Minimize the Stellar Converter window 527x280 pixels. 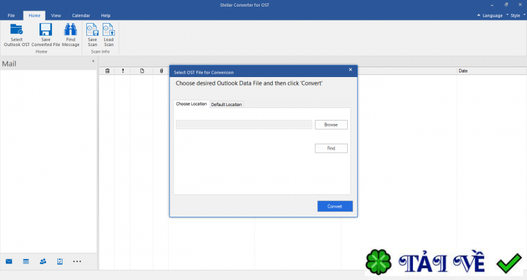point(492,5)
